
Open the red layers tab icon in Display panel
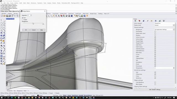[x=139, y=21]
